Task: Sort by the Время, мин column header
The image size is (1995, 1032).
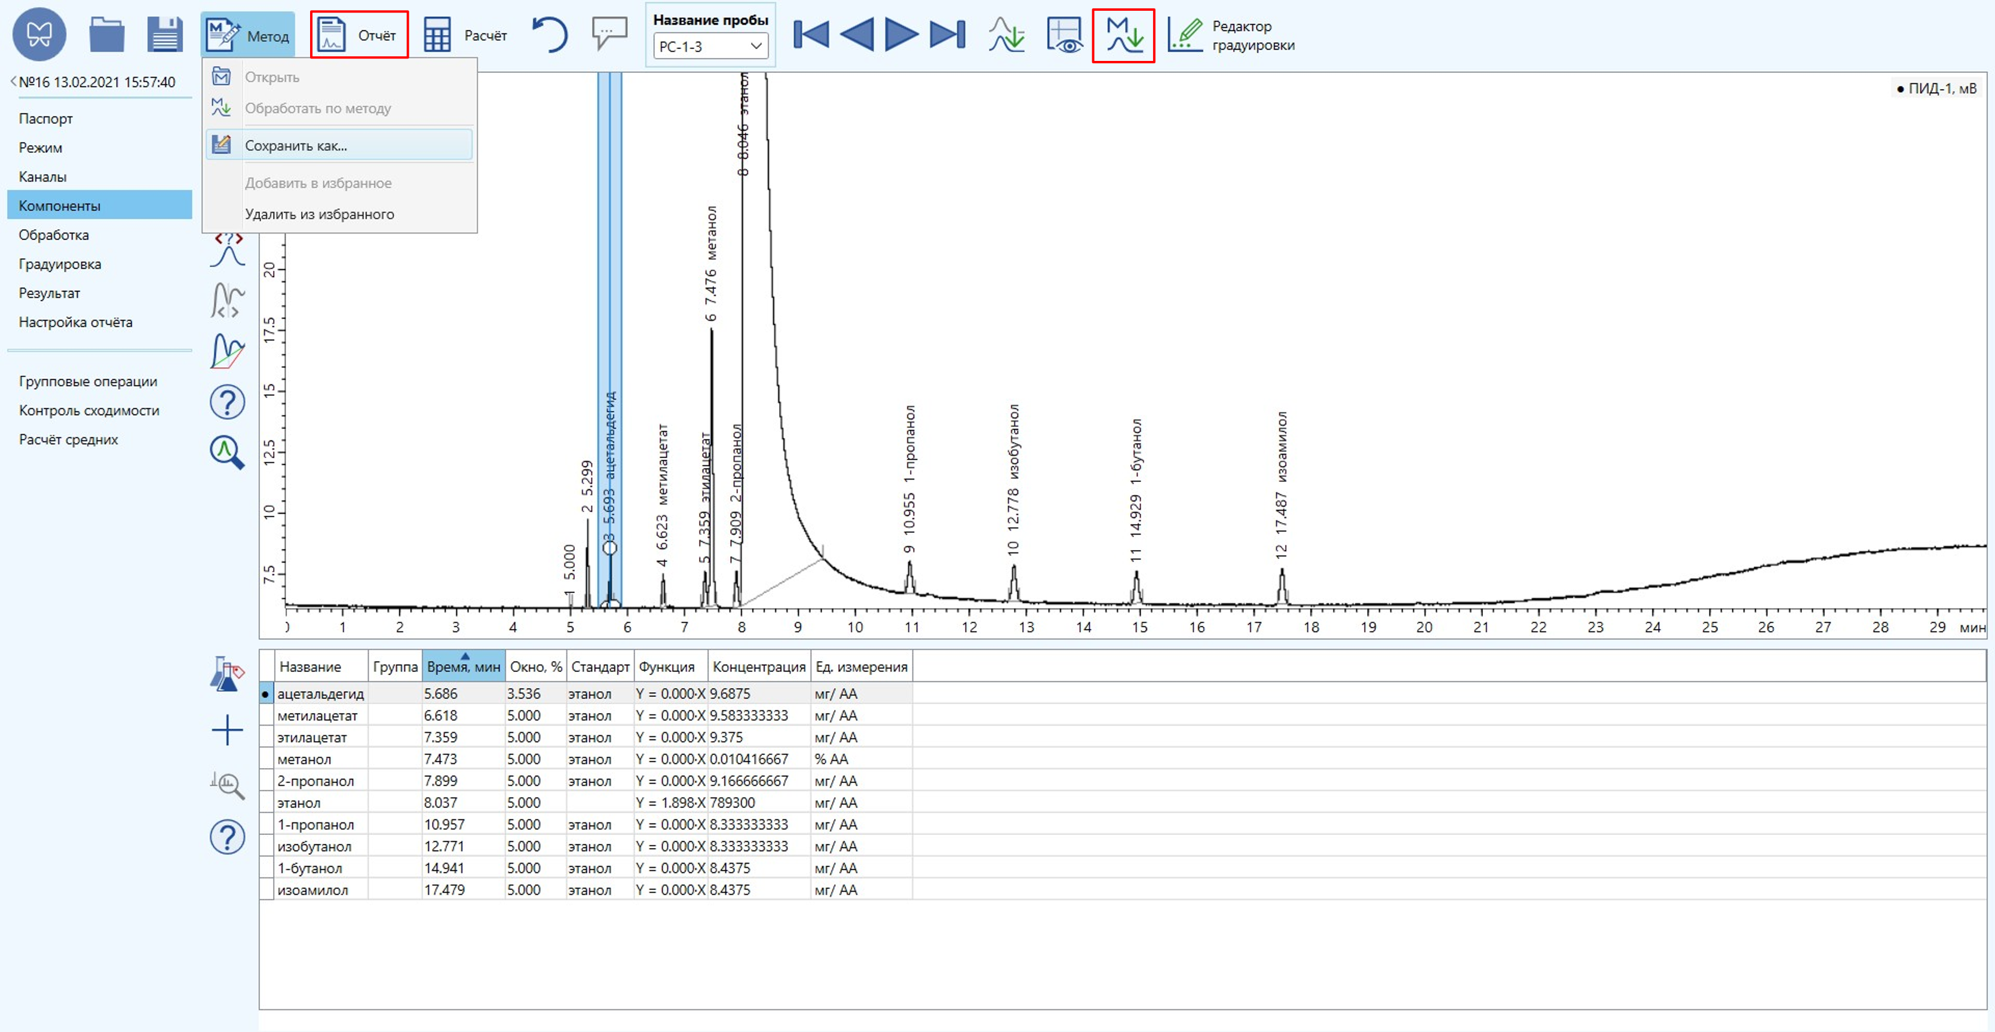Action: coord(463,666)
